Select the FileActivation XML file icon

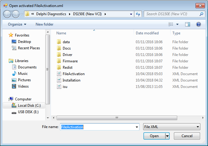coord(59,74)
